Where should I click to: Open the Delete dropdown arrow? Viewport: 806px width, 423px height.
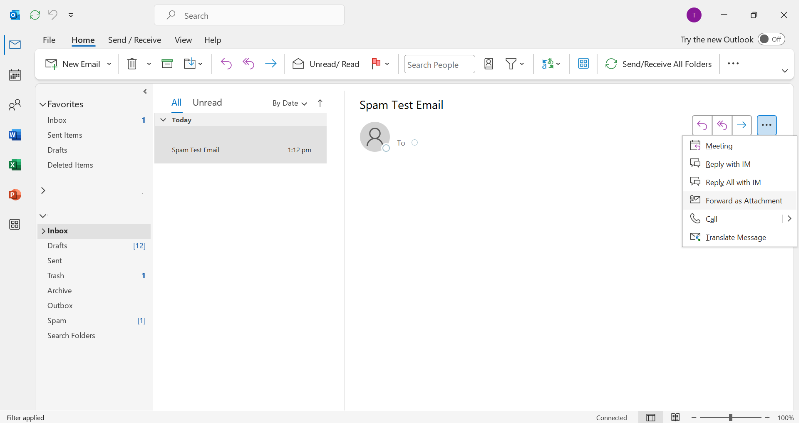click(149, 64)
